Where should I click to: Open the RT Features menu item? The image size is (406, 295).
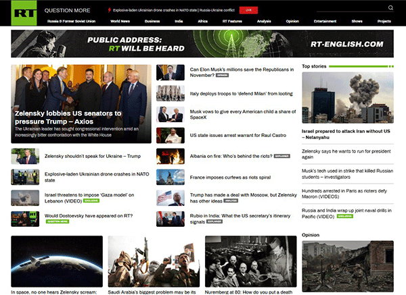click(232, 21)
